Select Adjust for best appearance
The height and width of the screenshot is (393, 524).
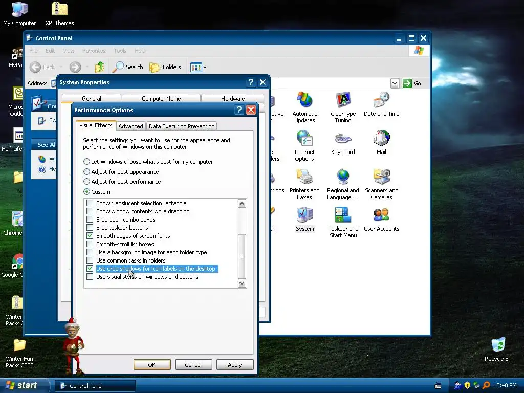pos(86,172)
